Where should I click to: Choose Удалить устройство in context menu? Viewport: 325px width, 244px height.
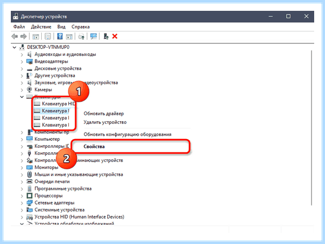(x=105, y=122)
